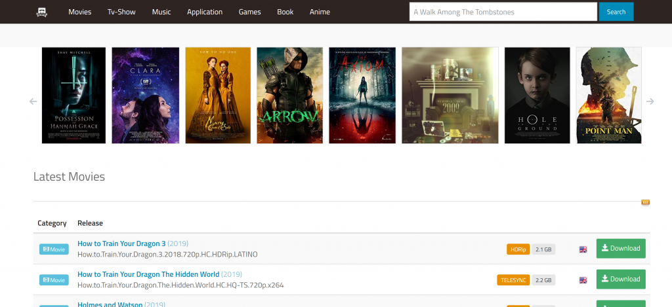Click the HDRip quality tag

coord(518,249)
